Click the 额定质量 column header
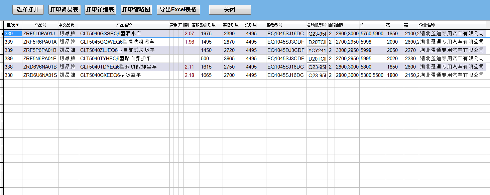This screenshot has height=195, width=490. [208, 25]
